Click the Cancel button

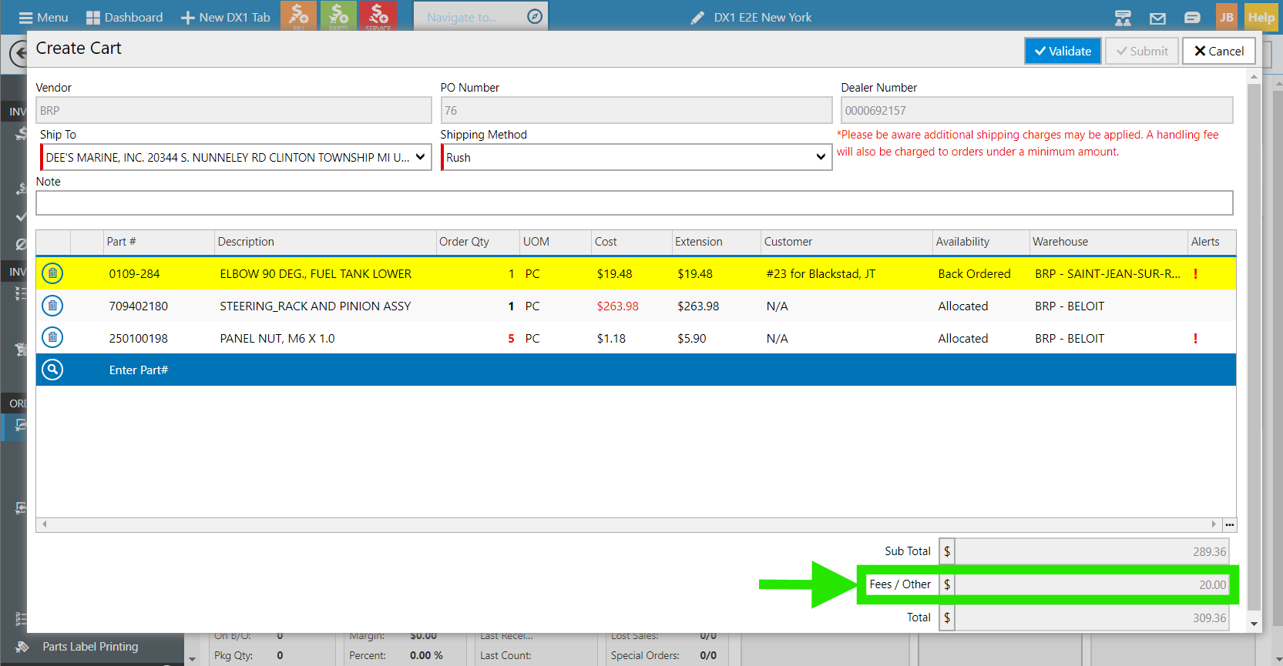pyautogui.click(x=1219, y=51)
